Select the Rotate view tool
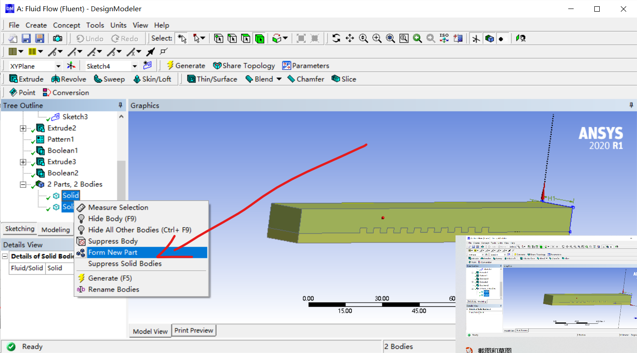Screen dimensions: 637x353 pos(336,39)
